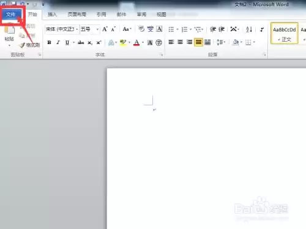The height and width of the screenshot is (229, 306).
Task: Toggle Italic formatting
Action: (58, 42)
